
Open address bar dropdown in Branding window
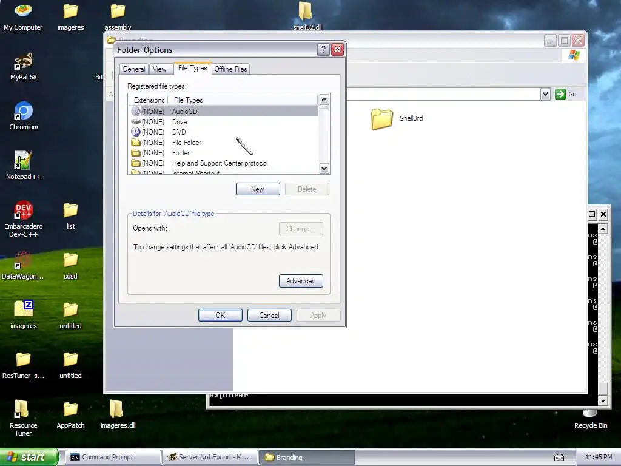[x=545, y=94]
